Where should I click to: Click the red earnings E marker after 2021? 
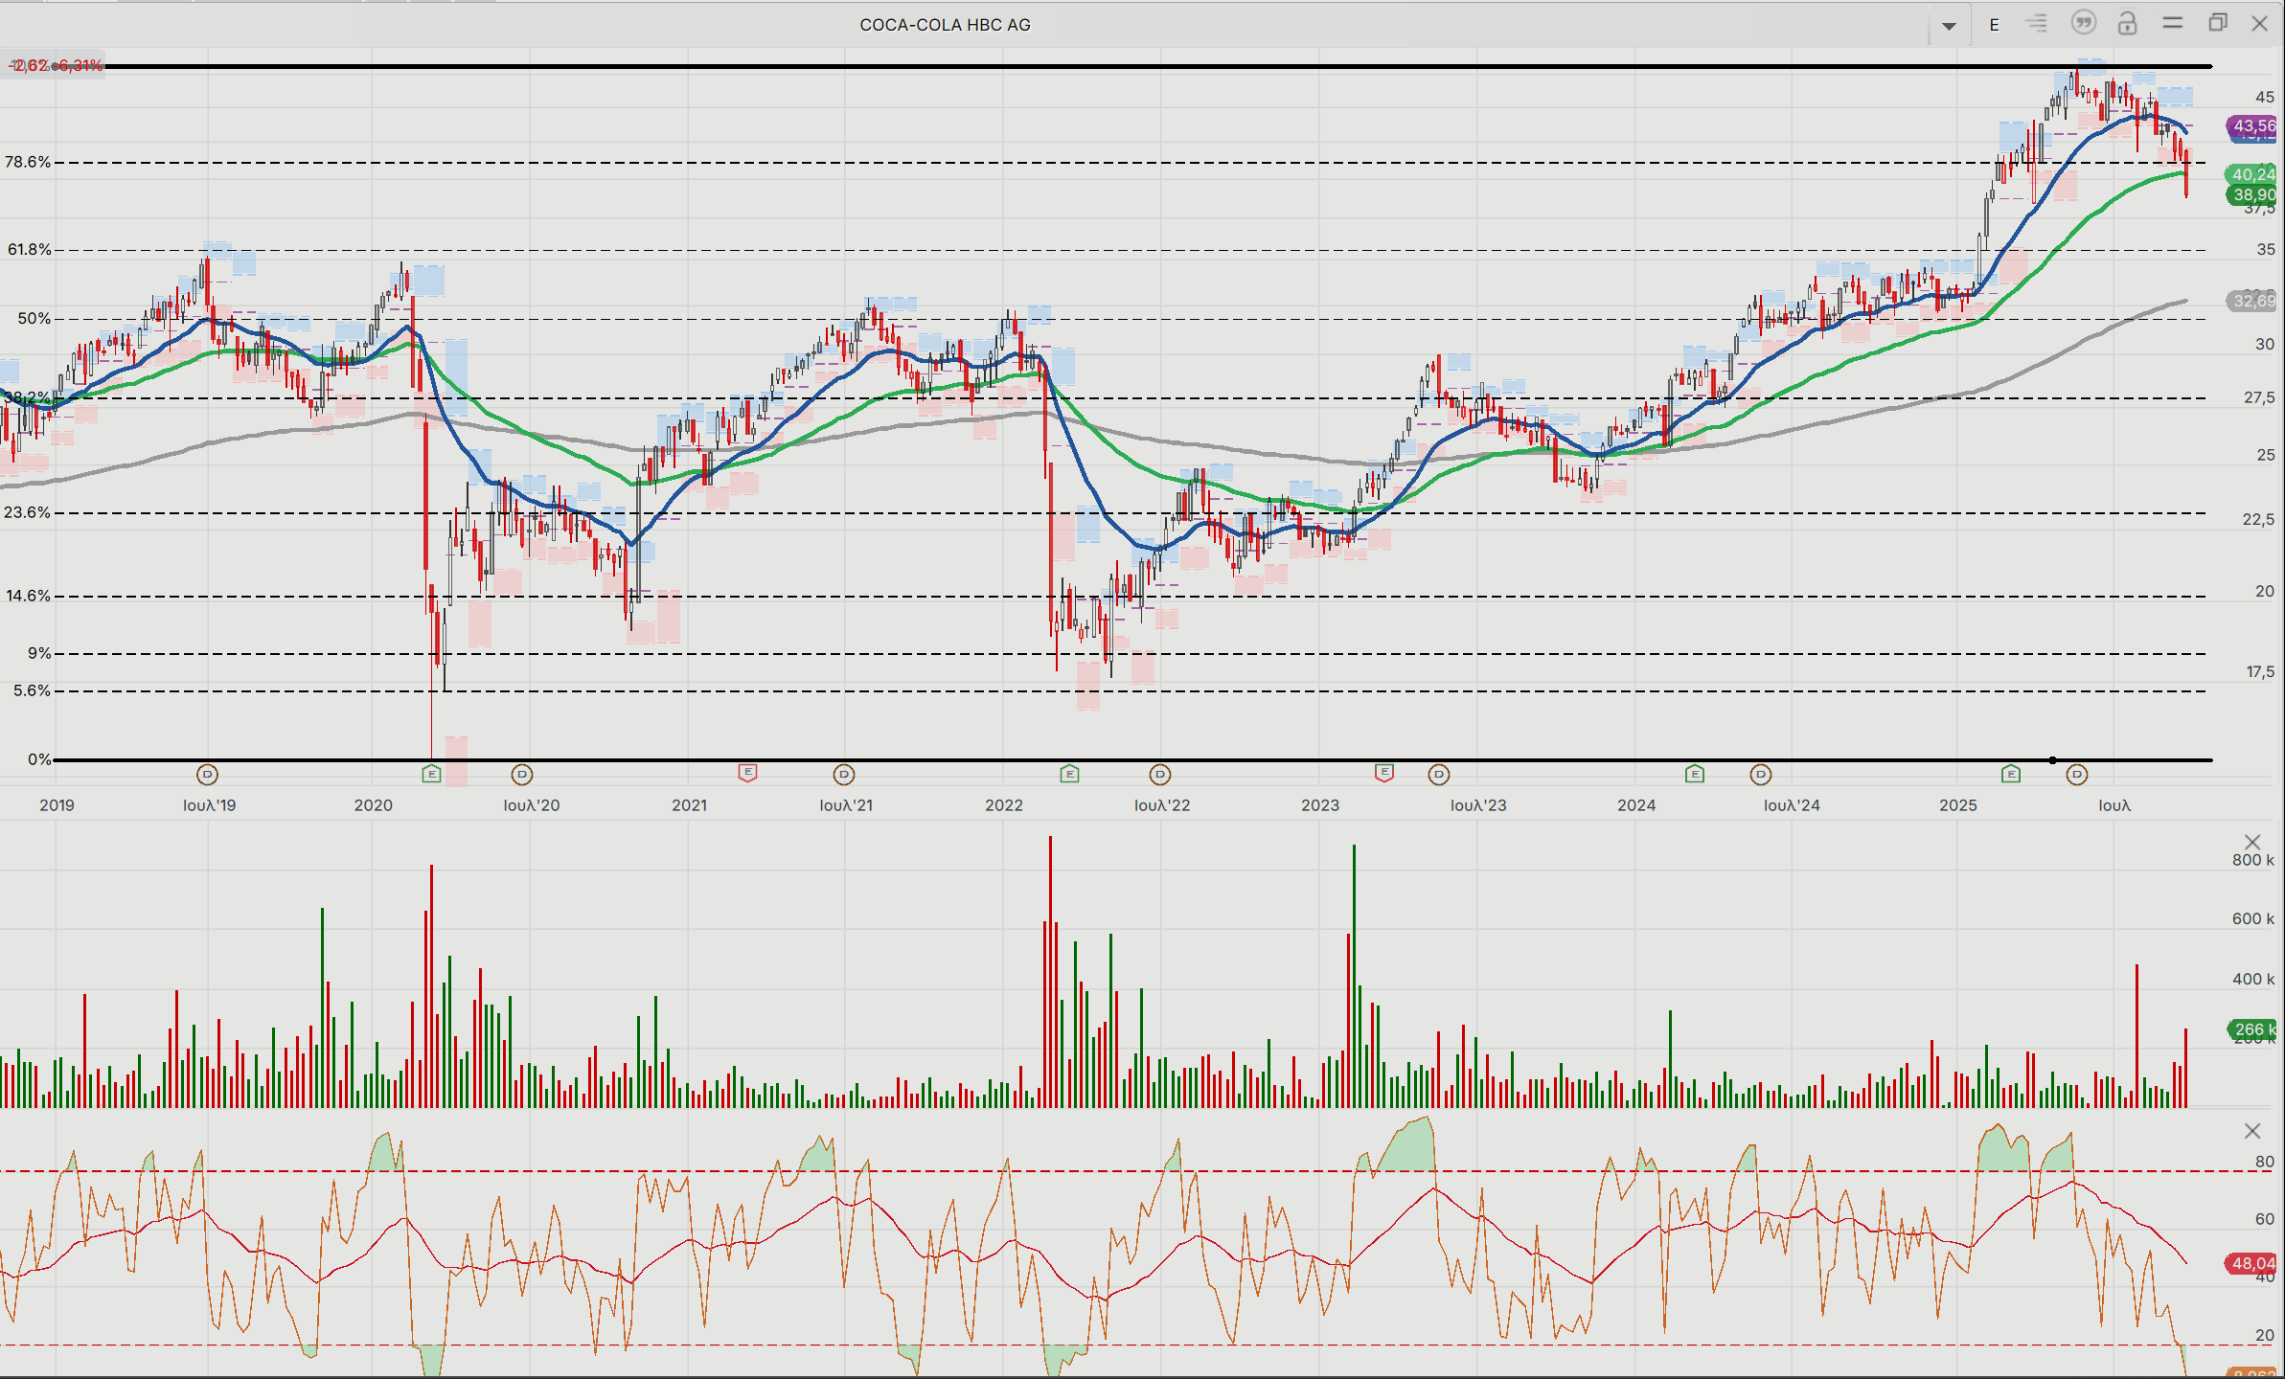pos(747,772)
